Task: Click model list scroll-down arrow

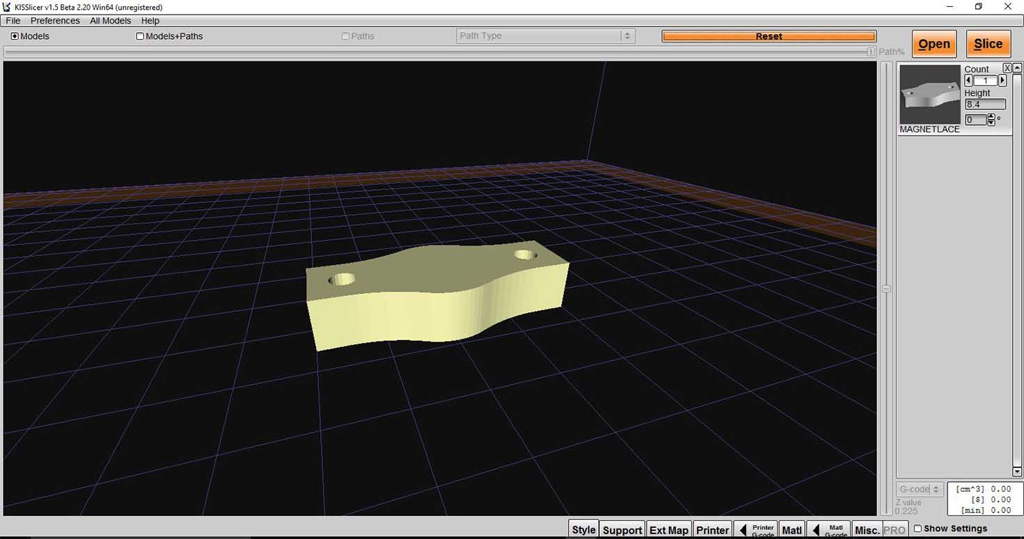Action: tap(1017, 472)
